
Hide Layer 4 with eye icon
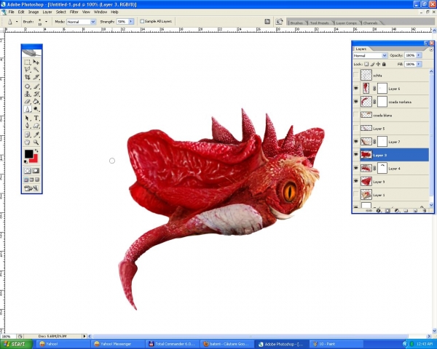(356, 168)
